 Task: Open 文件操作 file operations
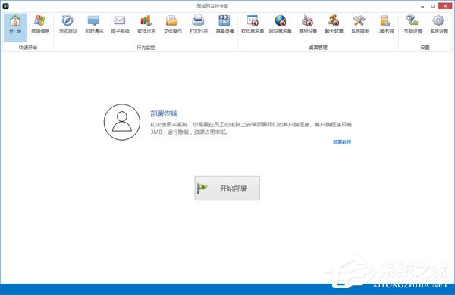[x=172, y=25]
